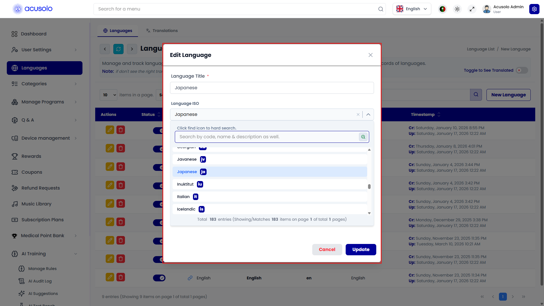Click the hard search find icon in dropdown
This screenshot has width=544, height=306.
[363, 137]
